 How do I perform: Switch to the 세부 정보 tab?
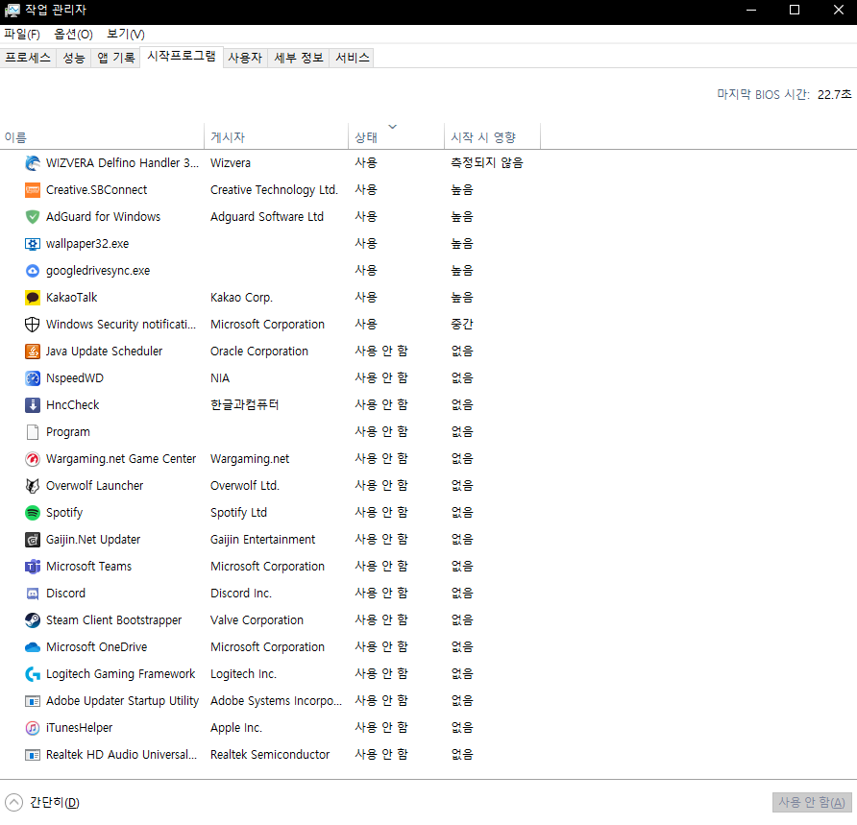(299, 58)
